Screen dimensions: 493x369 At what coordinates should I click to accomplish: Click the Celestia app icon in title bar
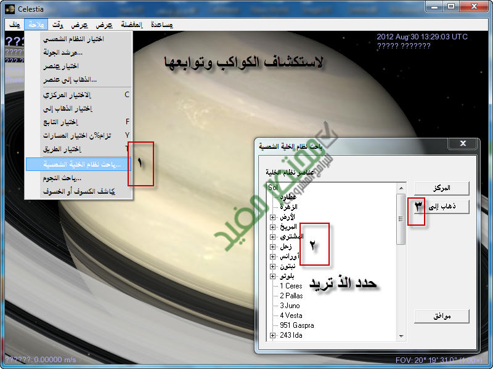[10, 9]
